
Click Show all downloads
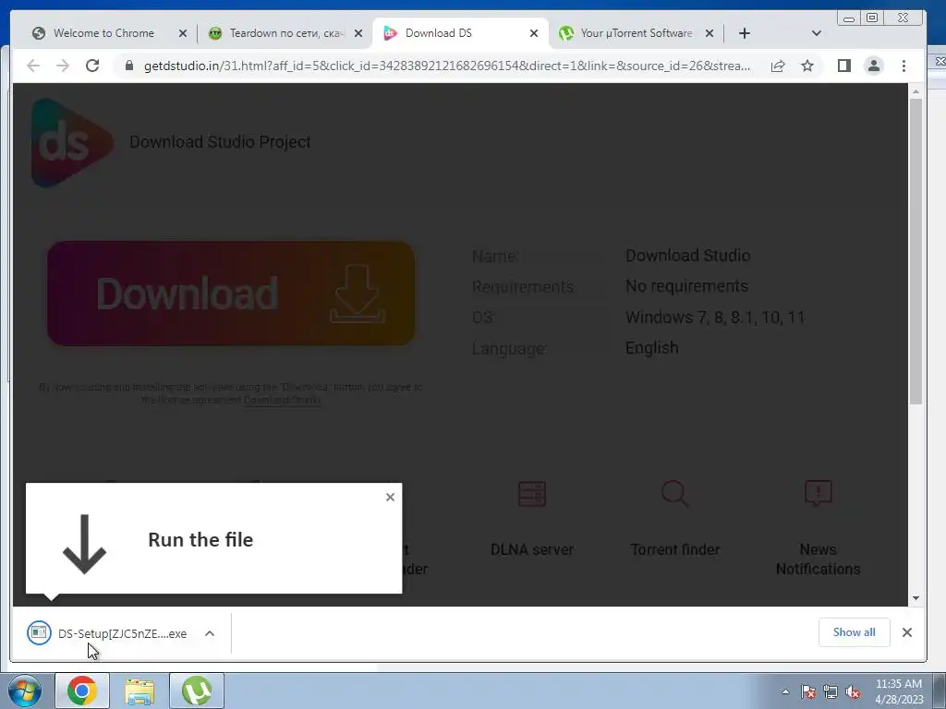[854, 631]
